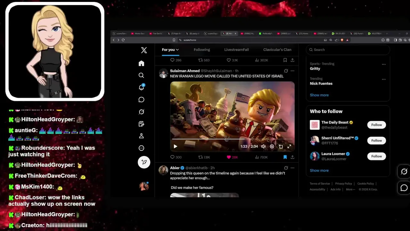Unlike Sulaiman Ahmed's post (26K heart)

click(232, 157)
